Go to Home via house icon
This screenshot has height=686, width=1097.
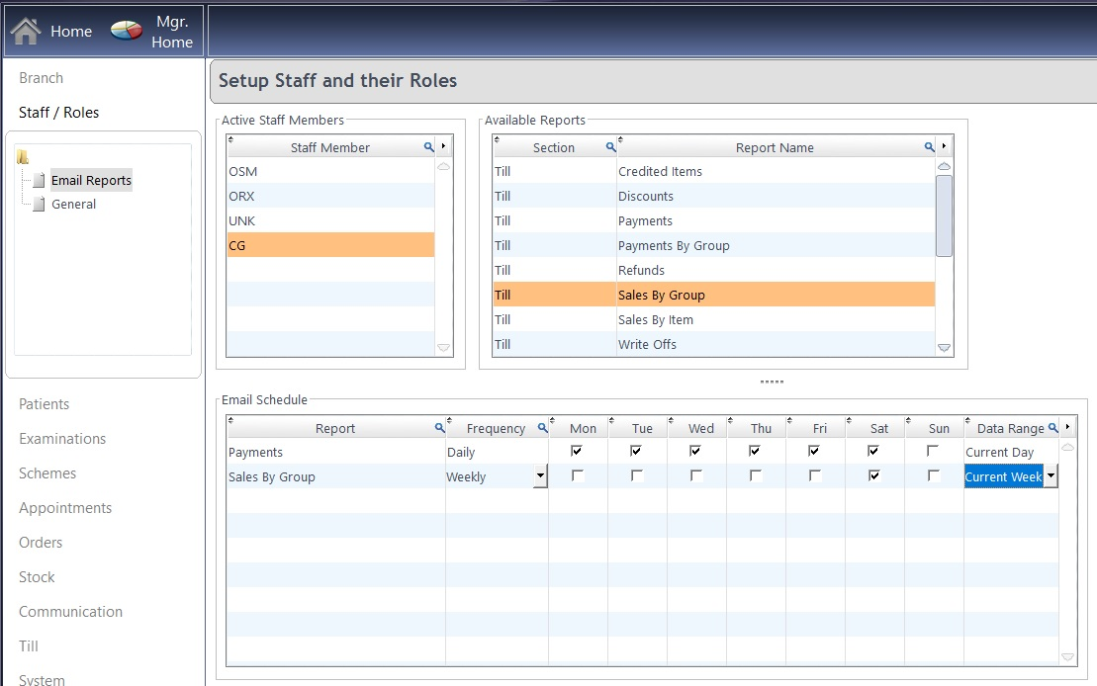[x=26, y=31]
